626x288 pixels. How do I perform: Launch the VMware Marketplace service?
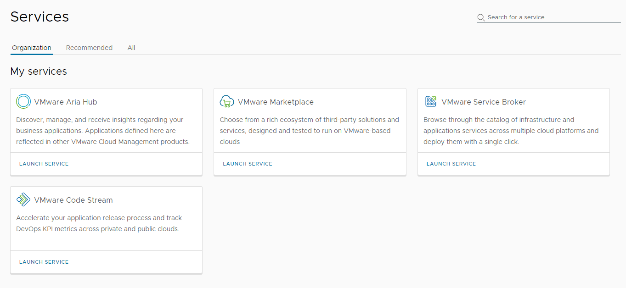coord(247,164)
